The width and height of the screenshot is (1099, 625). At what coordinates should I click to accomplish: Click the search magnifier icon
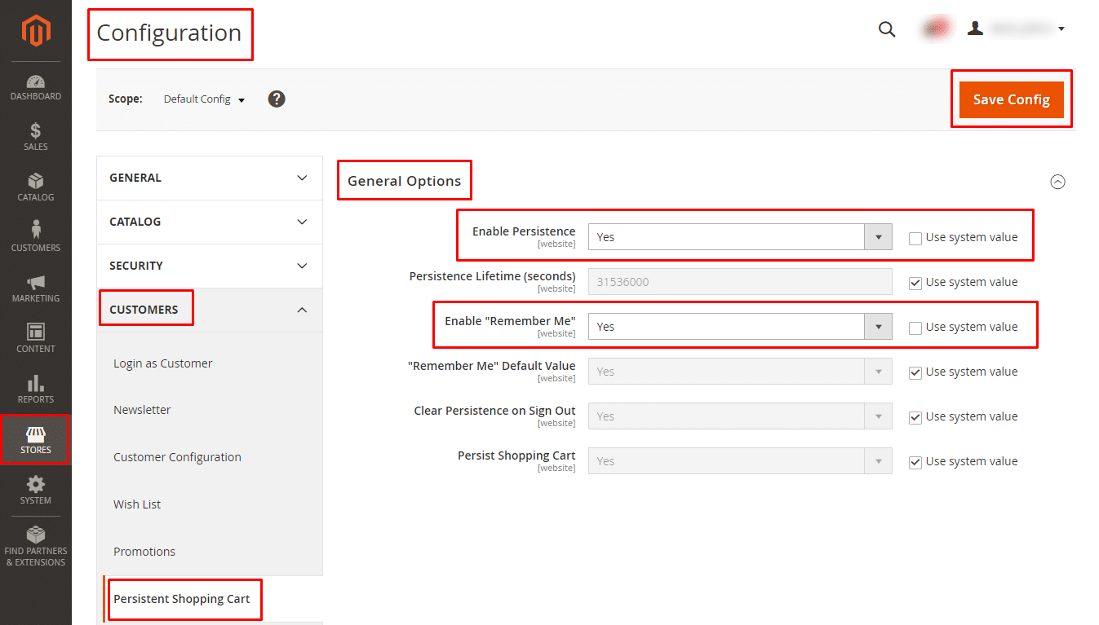[x=887, y=29]
